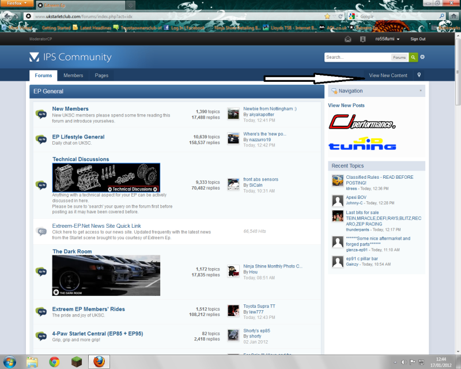The image size is (461, 369).
Task: Click the Technical Discussions forum status icon
Action: 41,184
